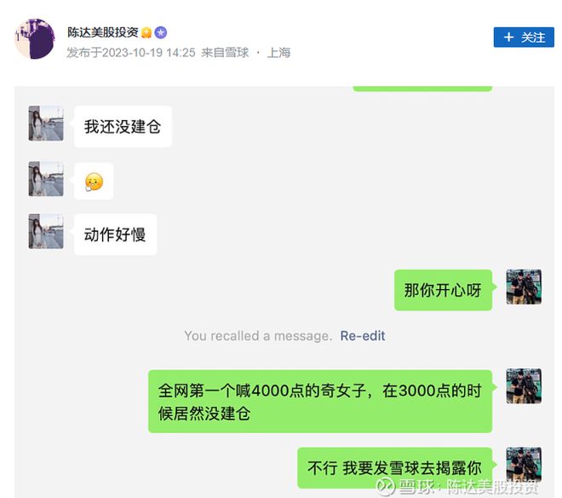Click the 来自雪球 source link
This screenshot has height=498, width=562.
coord(225,53)
